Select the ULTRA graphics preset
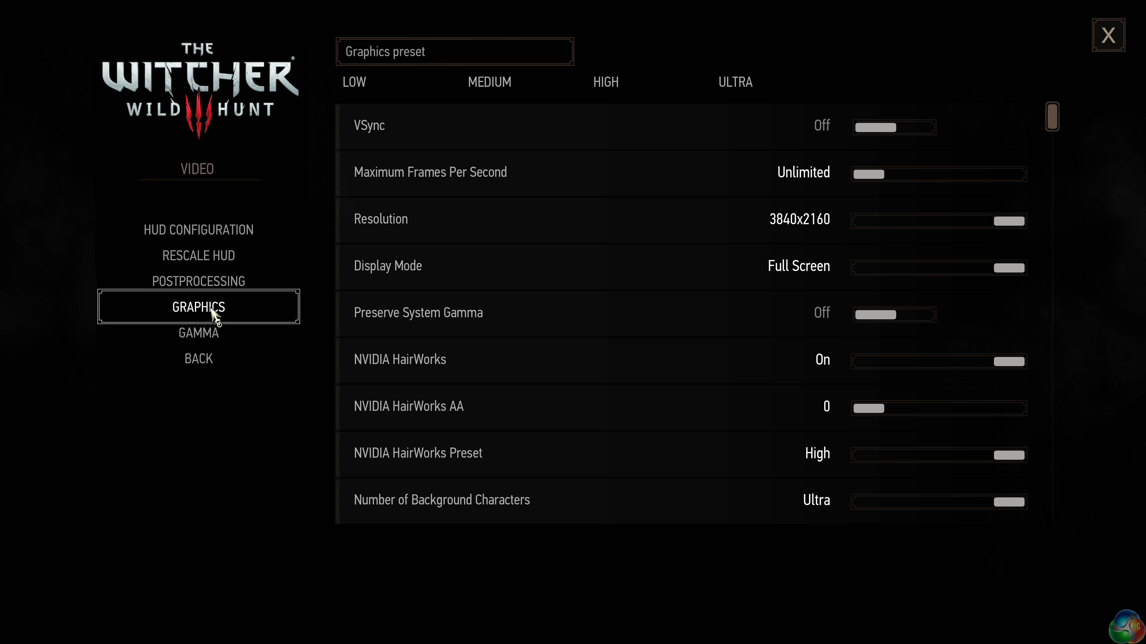 click(x=735, y=82)
